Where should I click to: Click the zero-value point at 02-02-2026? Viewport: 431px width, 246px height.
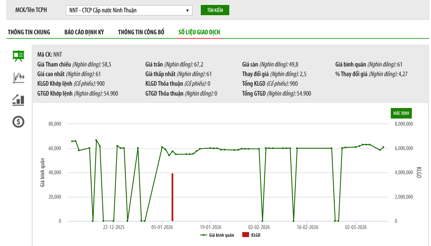tap(262, 221)
